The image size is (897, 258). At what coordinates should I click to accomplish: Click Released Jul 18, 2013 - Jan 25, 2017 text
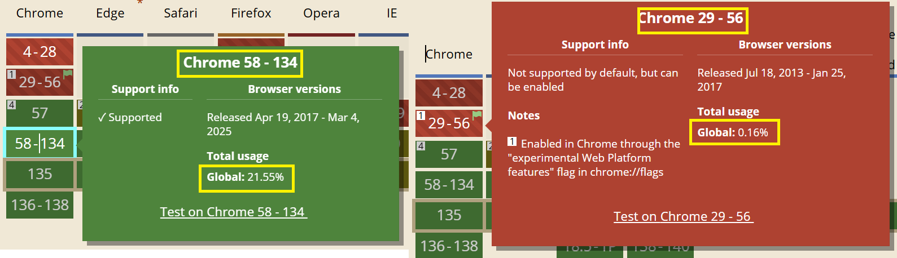772,79
